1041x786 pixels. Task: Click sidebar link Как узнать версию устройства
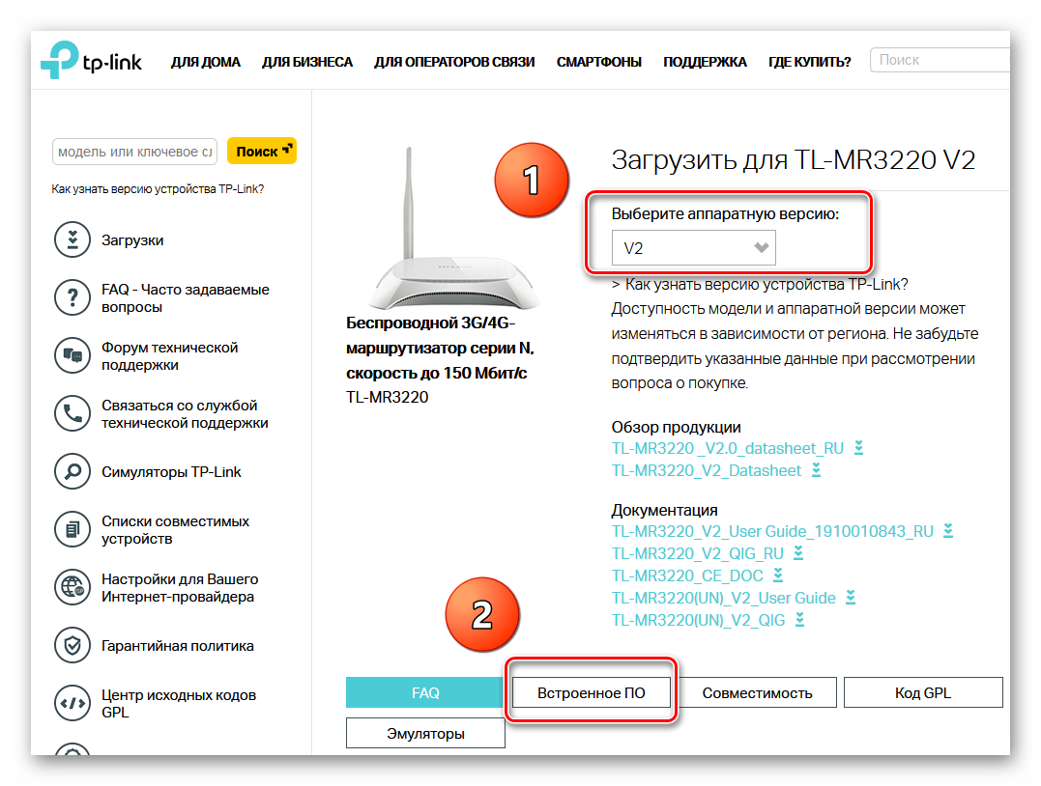tap(158, 189)
